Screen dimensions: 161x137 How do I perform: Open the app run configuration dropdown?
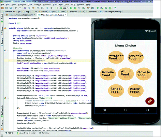tap(64, 8)
